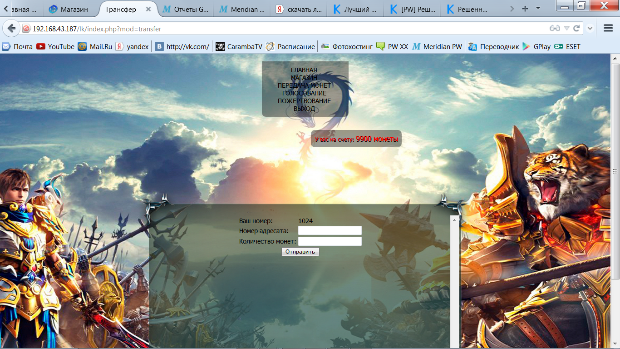Viewport: 620px width, 349px height.
Task: Reload the page with the refresh icon
Action: 577,29
